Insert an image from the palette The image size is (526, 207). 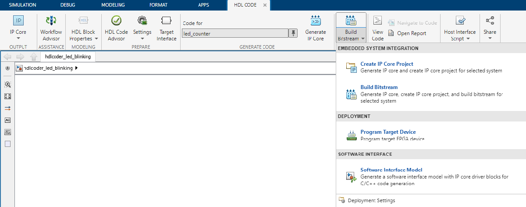(x=7, y=132)
